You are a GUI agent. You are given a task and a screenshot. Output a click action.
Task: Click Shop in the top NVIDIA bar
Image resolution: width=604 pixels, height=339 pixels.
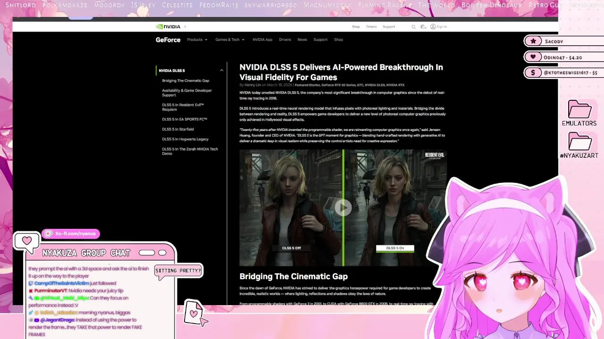click(x=356, y=27)
